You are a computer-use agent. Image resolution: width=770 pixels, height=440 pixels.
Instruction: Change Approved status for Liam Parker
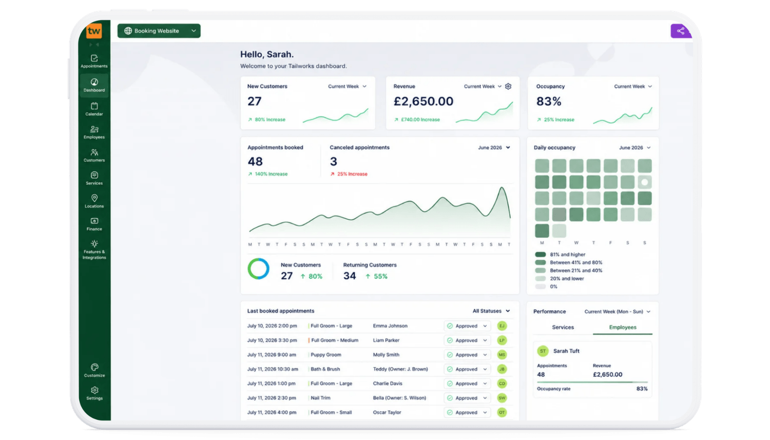(x=467, y=340)
